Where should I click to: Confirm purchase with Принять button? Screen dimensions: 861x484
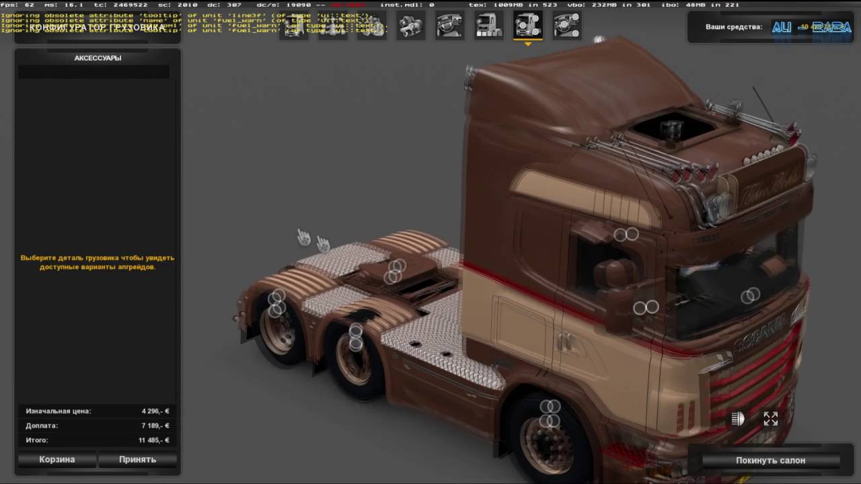click(138, 460)
